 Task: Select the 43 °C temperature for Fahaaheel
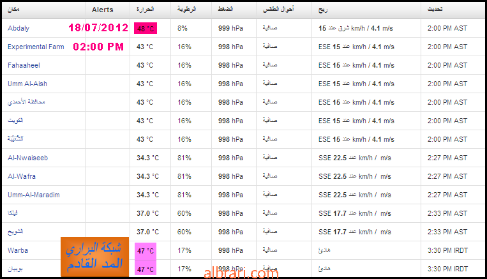tap(145, 65)
